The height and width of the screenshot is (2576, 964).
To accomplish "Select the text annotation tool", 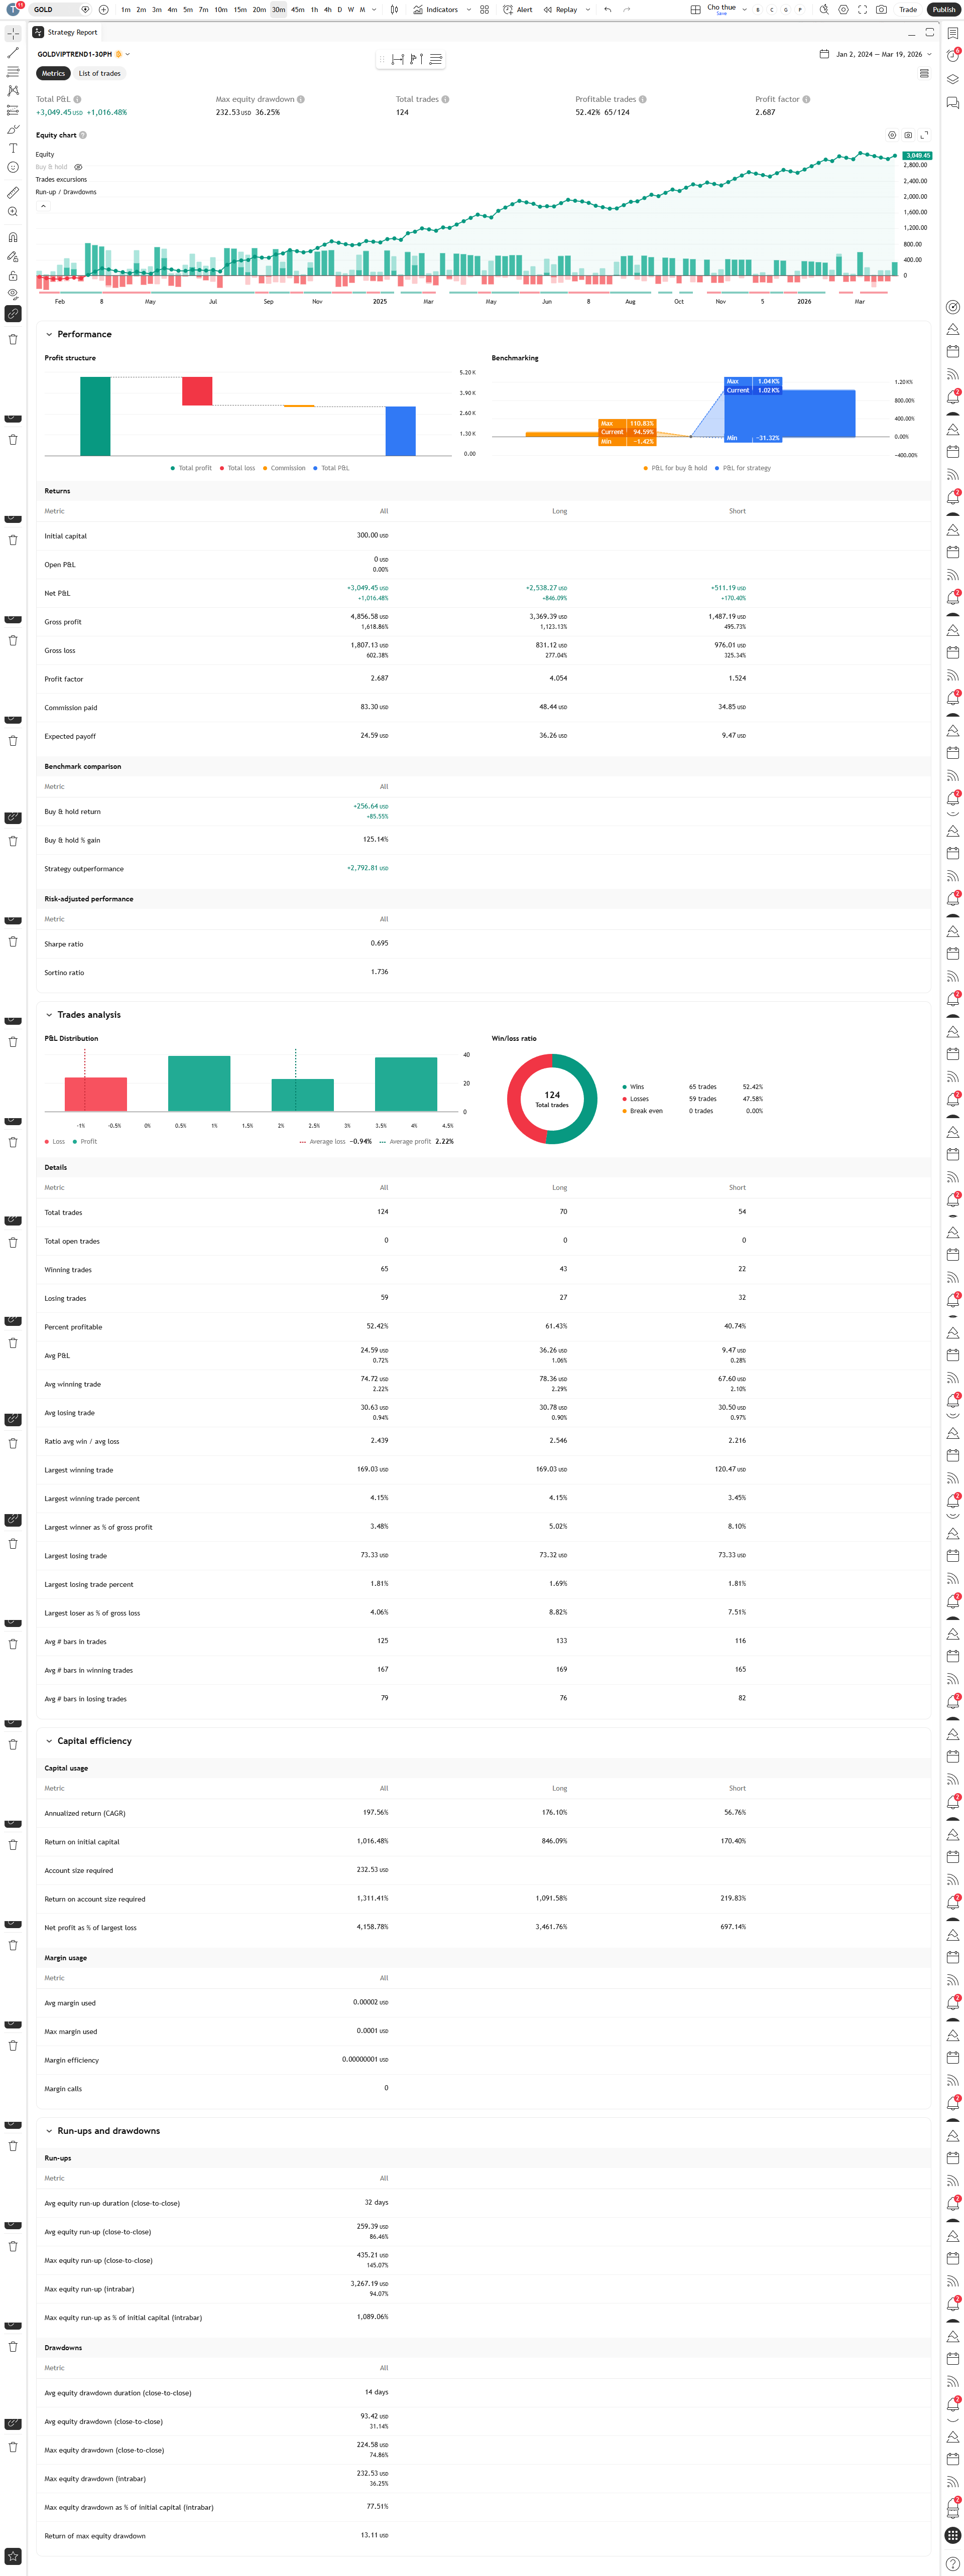I will (x=13, y=148).
